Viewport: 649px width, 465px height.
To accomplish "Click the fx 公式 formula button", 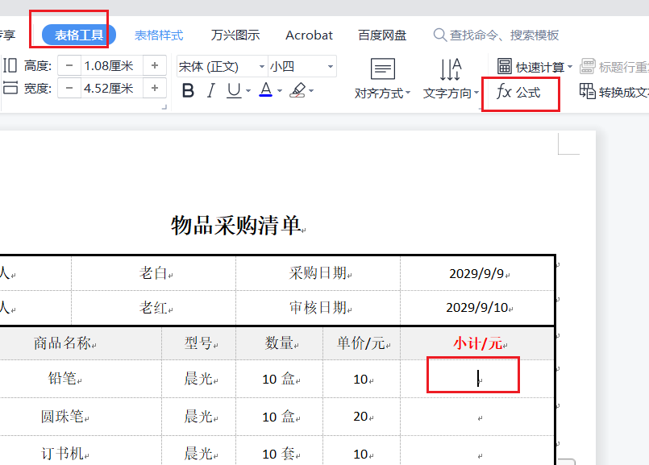I will 520,93.
